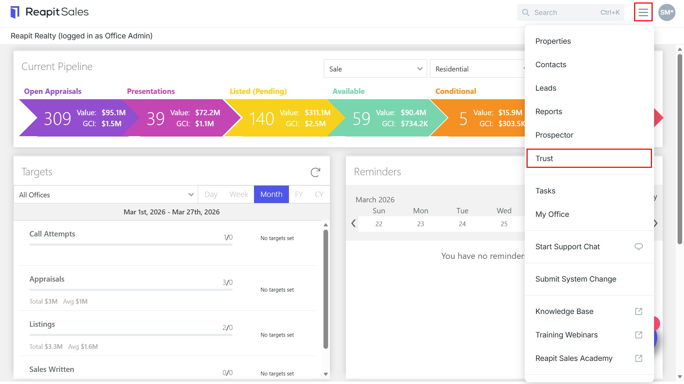The height and width of the screenshot is (384, 684).
Task: Select the Day targets period
Action: [211, 194]
